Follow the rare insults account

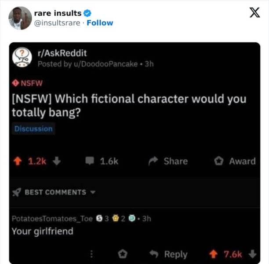tap(100, 23)
